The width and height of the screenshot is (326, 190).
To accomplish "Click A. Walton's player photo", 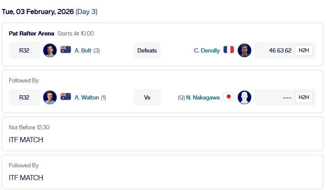I will pyautogui.click(x=50, y=97).
